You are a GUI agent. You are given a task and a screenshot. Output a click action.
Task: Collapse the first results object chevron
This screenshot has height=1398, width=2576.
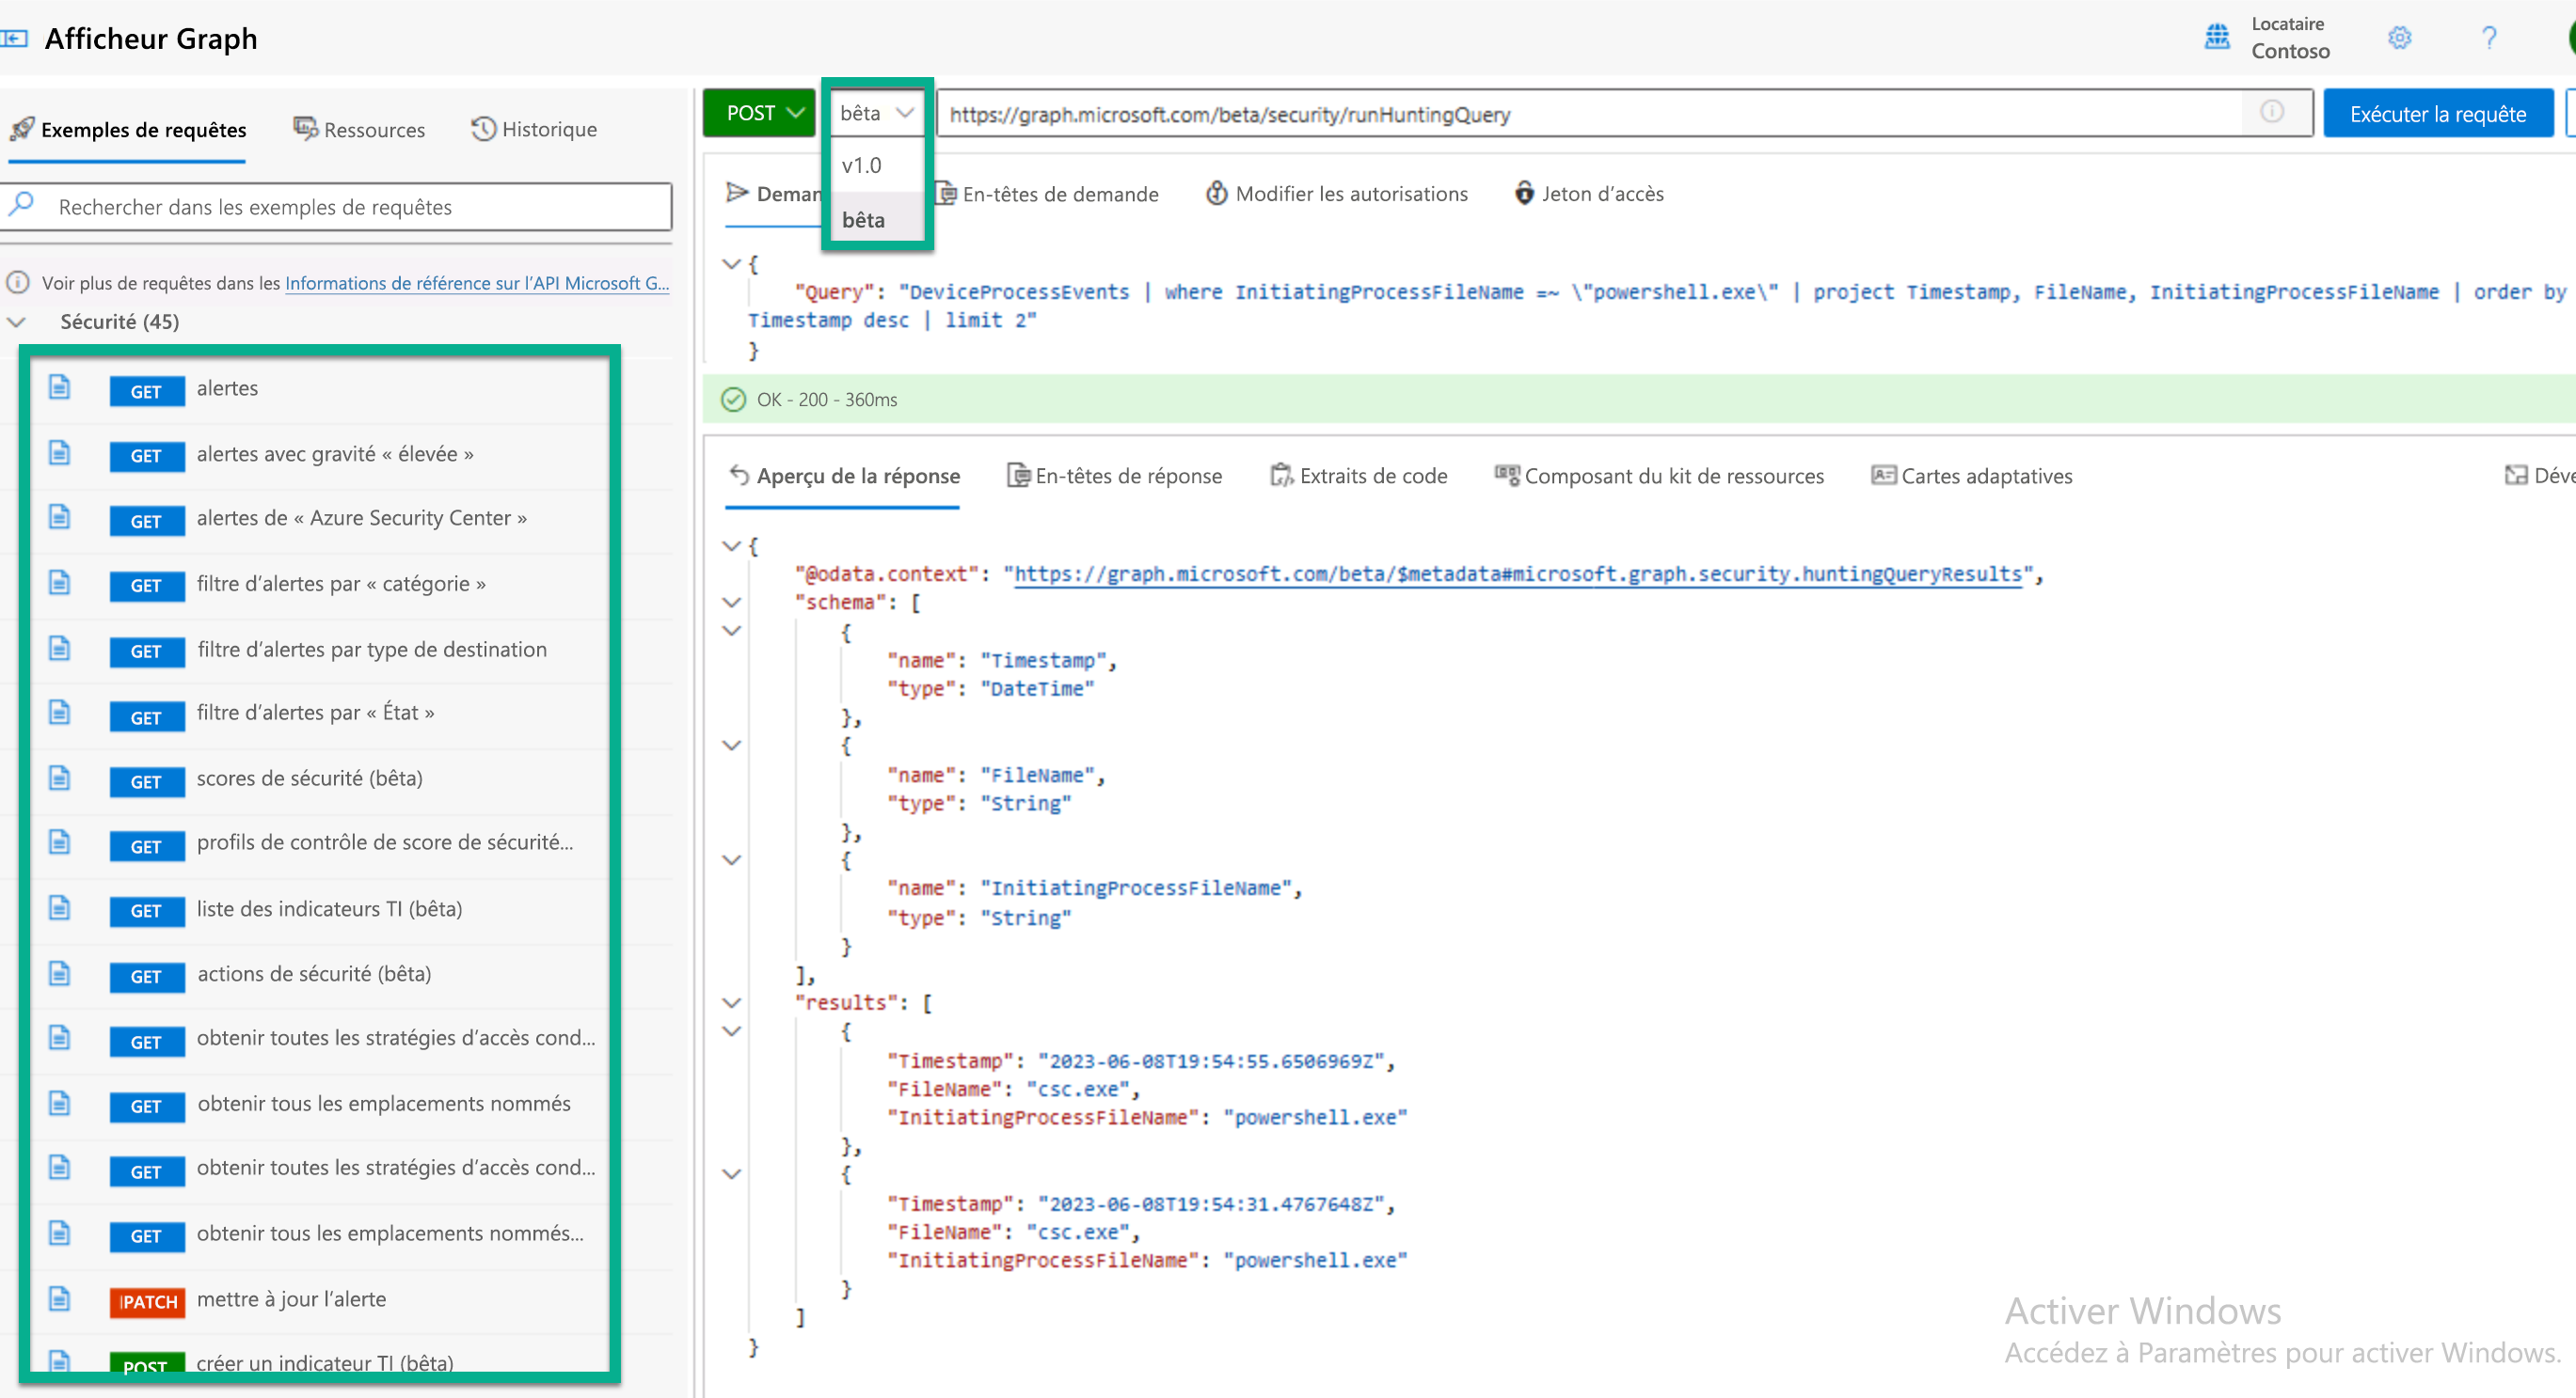pyautogui.click(x=731, y=1031)
